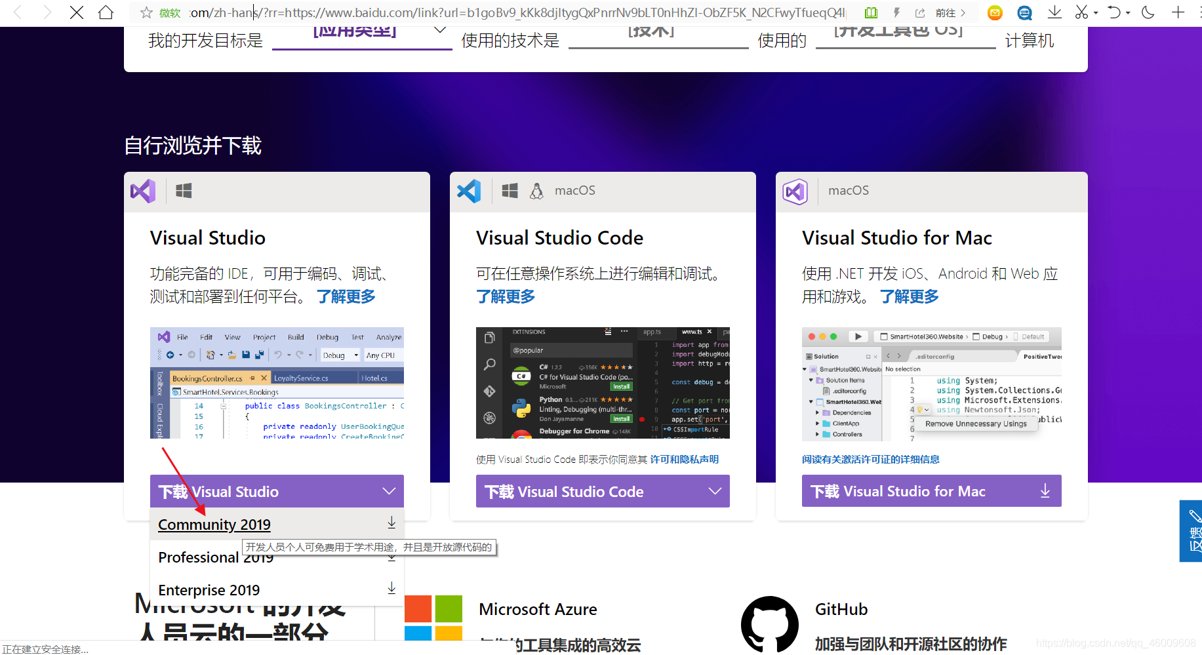
Task: Open the browser downloads icon
Action: [x=1054, y=12]
